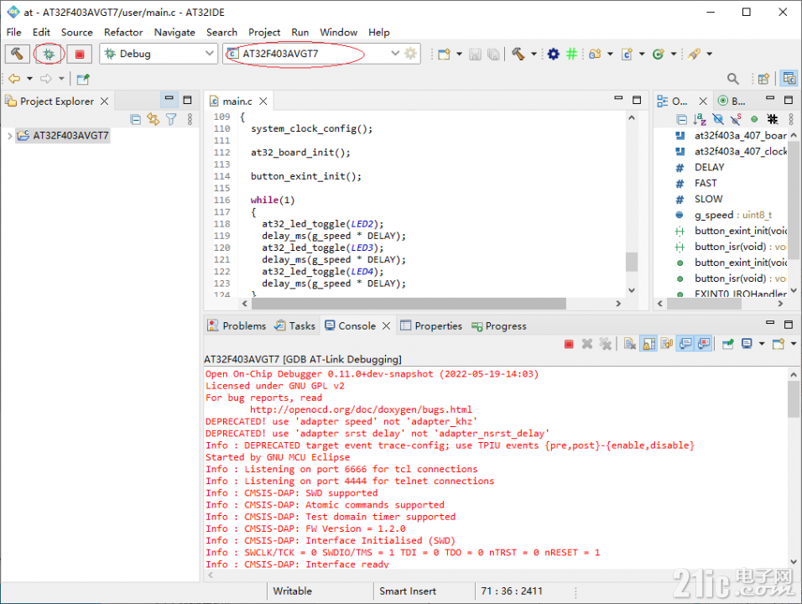Toggle Word Wrap in the Console

point(666,344)
